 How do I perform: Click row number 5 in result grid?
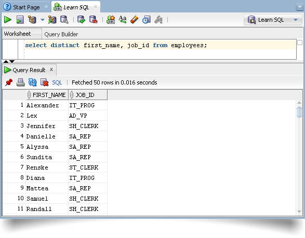(14, 147)
